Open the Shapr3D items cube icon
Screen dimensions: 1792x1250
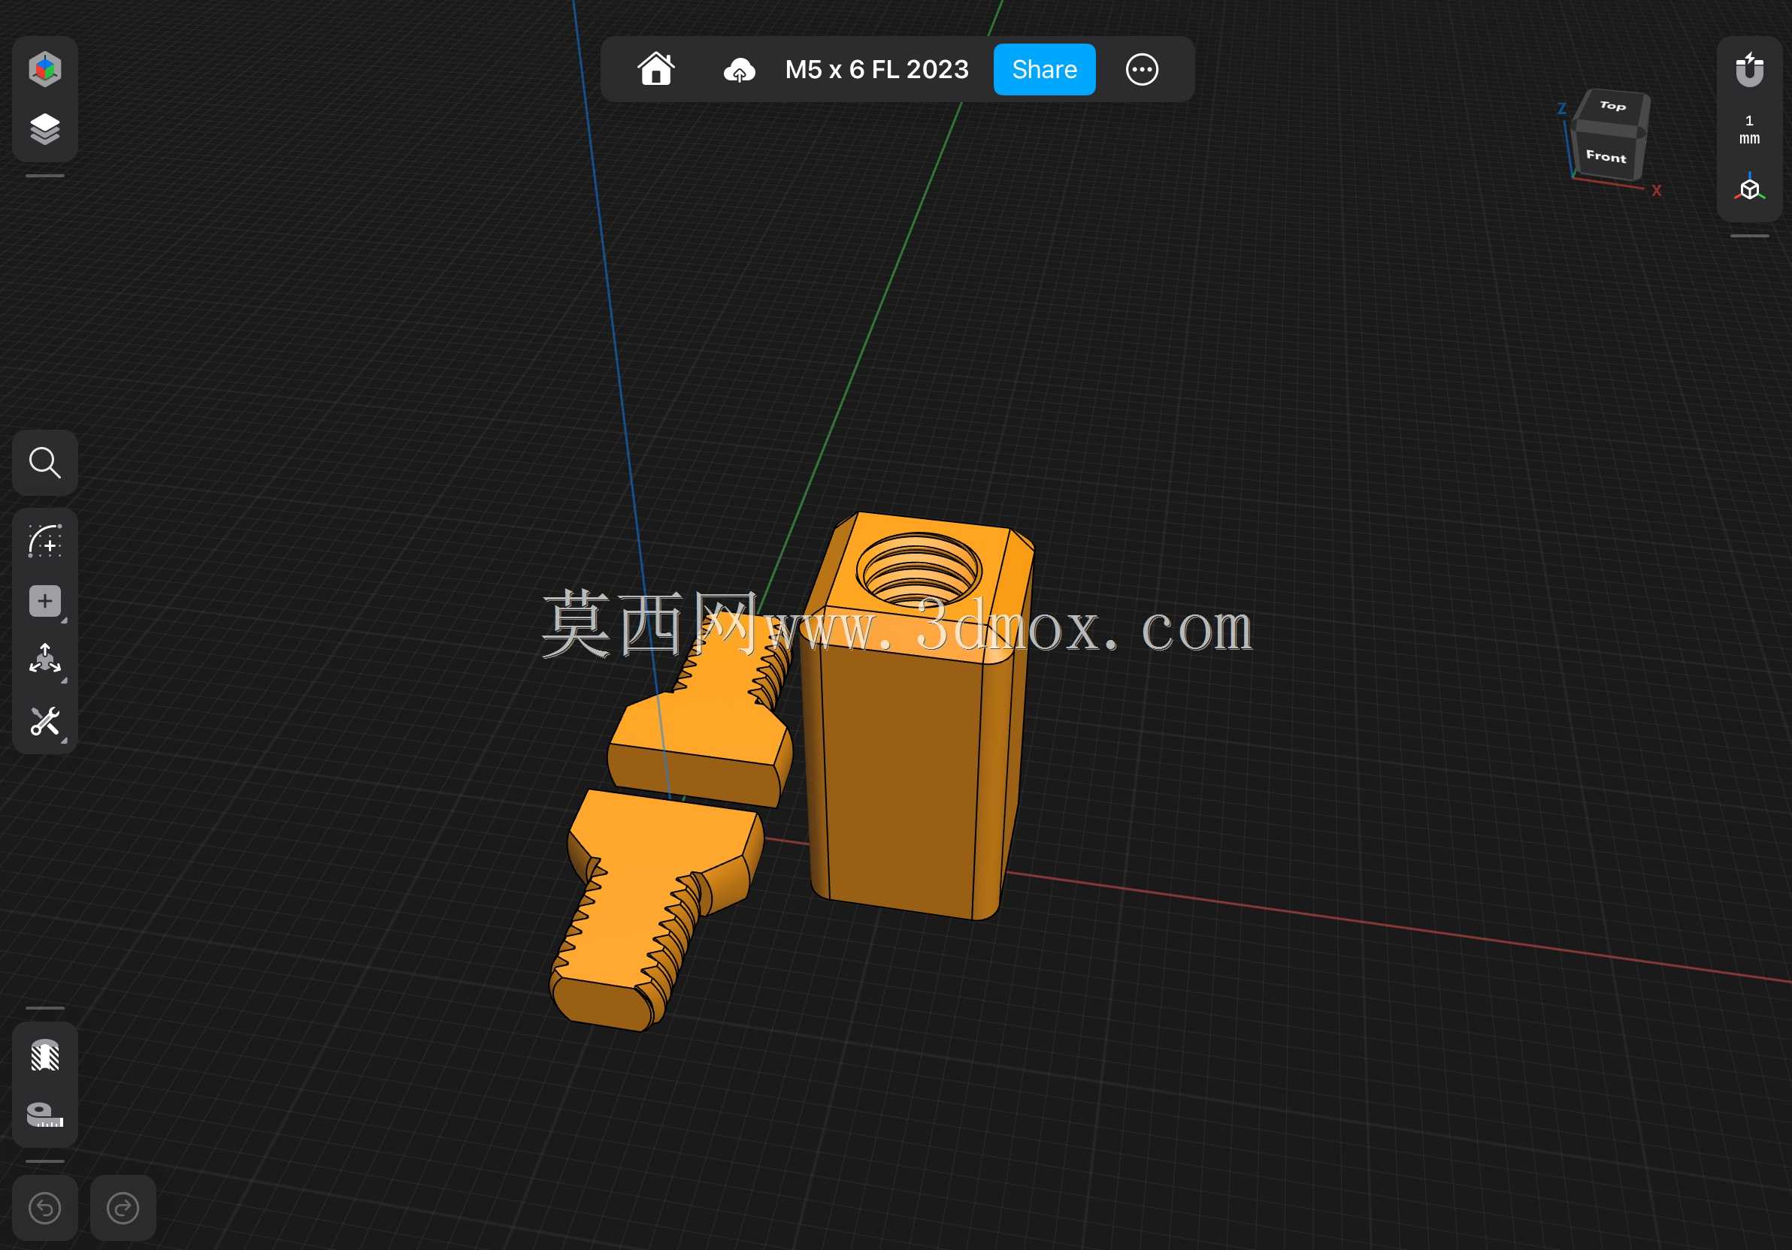pyautogui.click(x=44, y=68)
